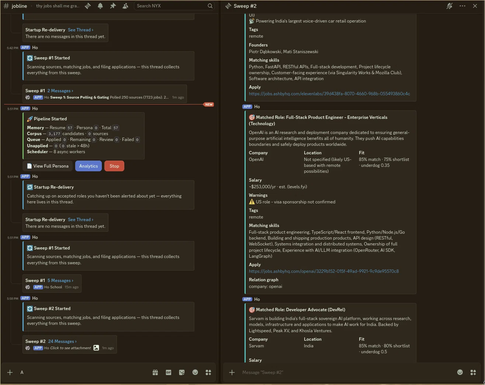
Task: Click the Sweep #2 Started embed title
Action: [52, 309]
